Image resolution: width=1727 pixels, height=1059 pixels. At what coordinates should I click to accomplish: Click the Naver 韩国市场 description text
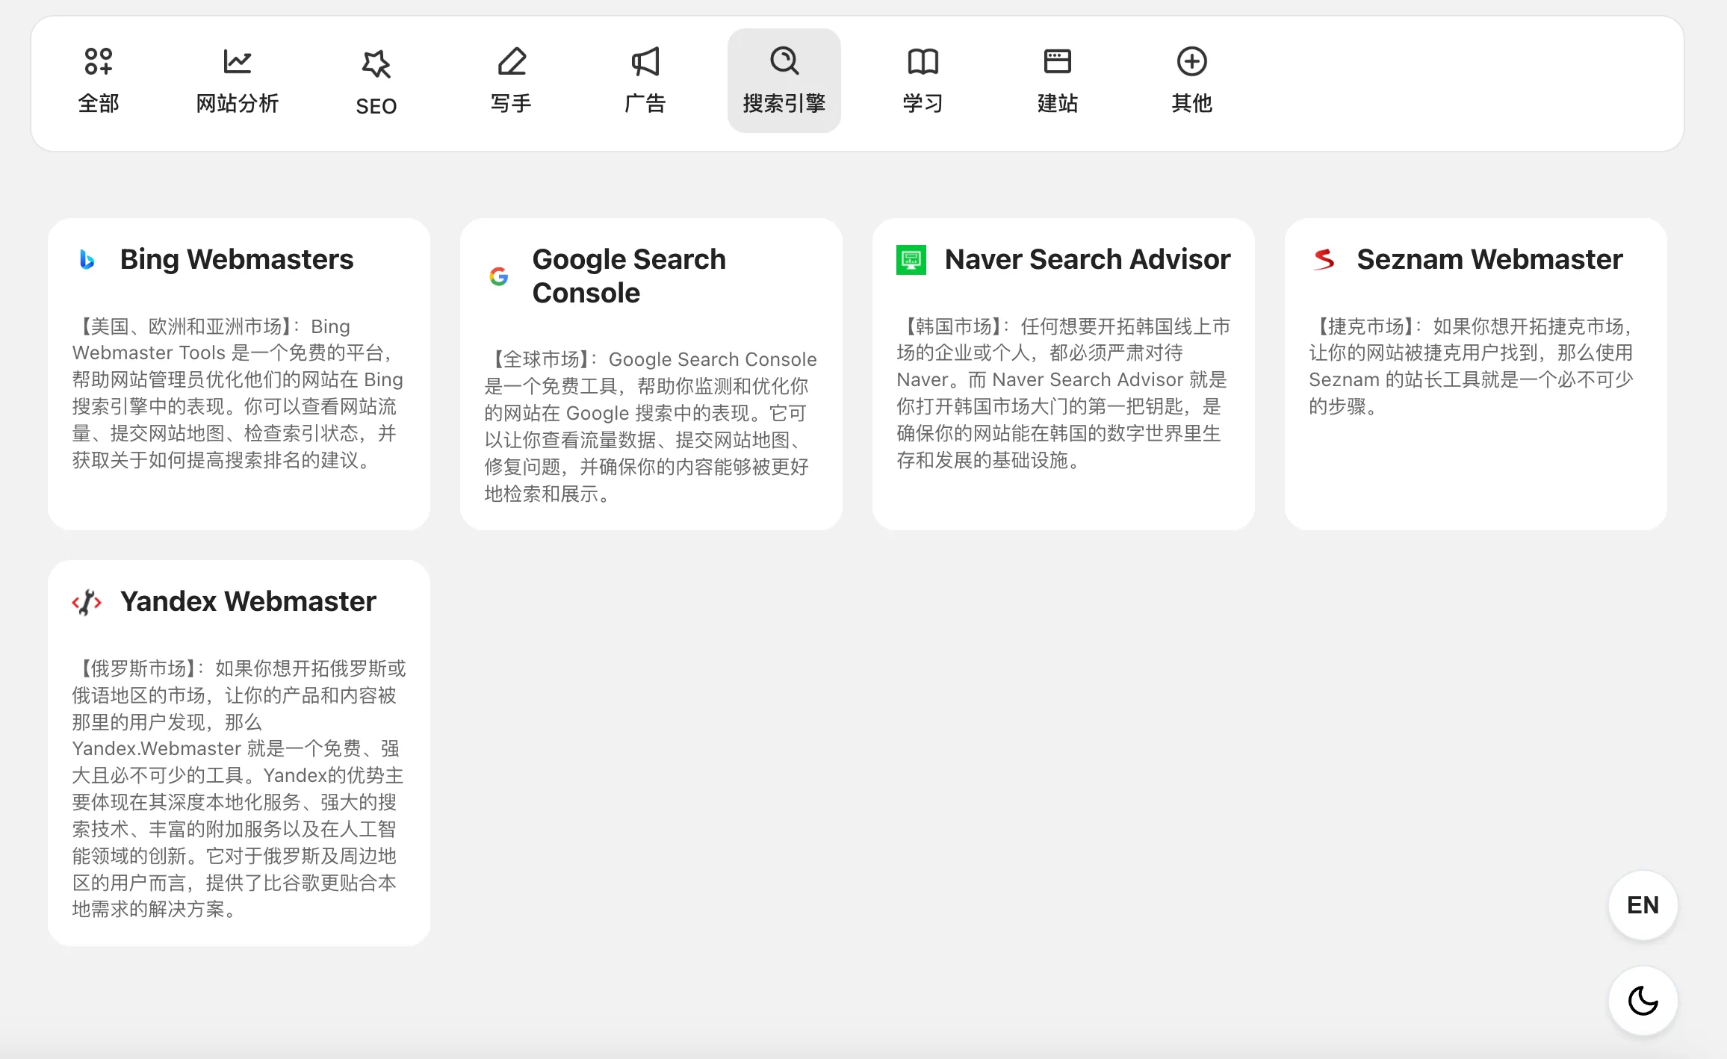pyautogui.click(x=1062, y=393)
